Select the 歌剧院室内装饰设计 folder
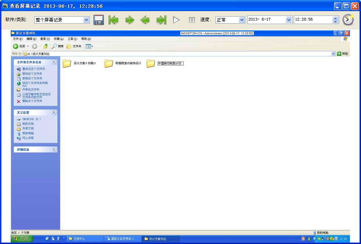Screen dimensions: 361x244 click(122, 63)
